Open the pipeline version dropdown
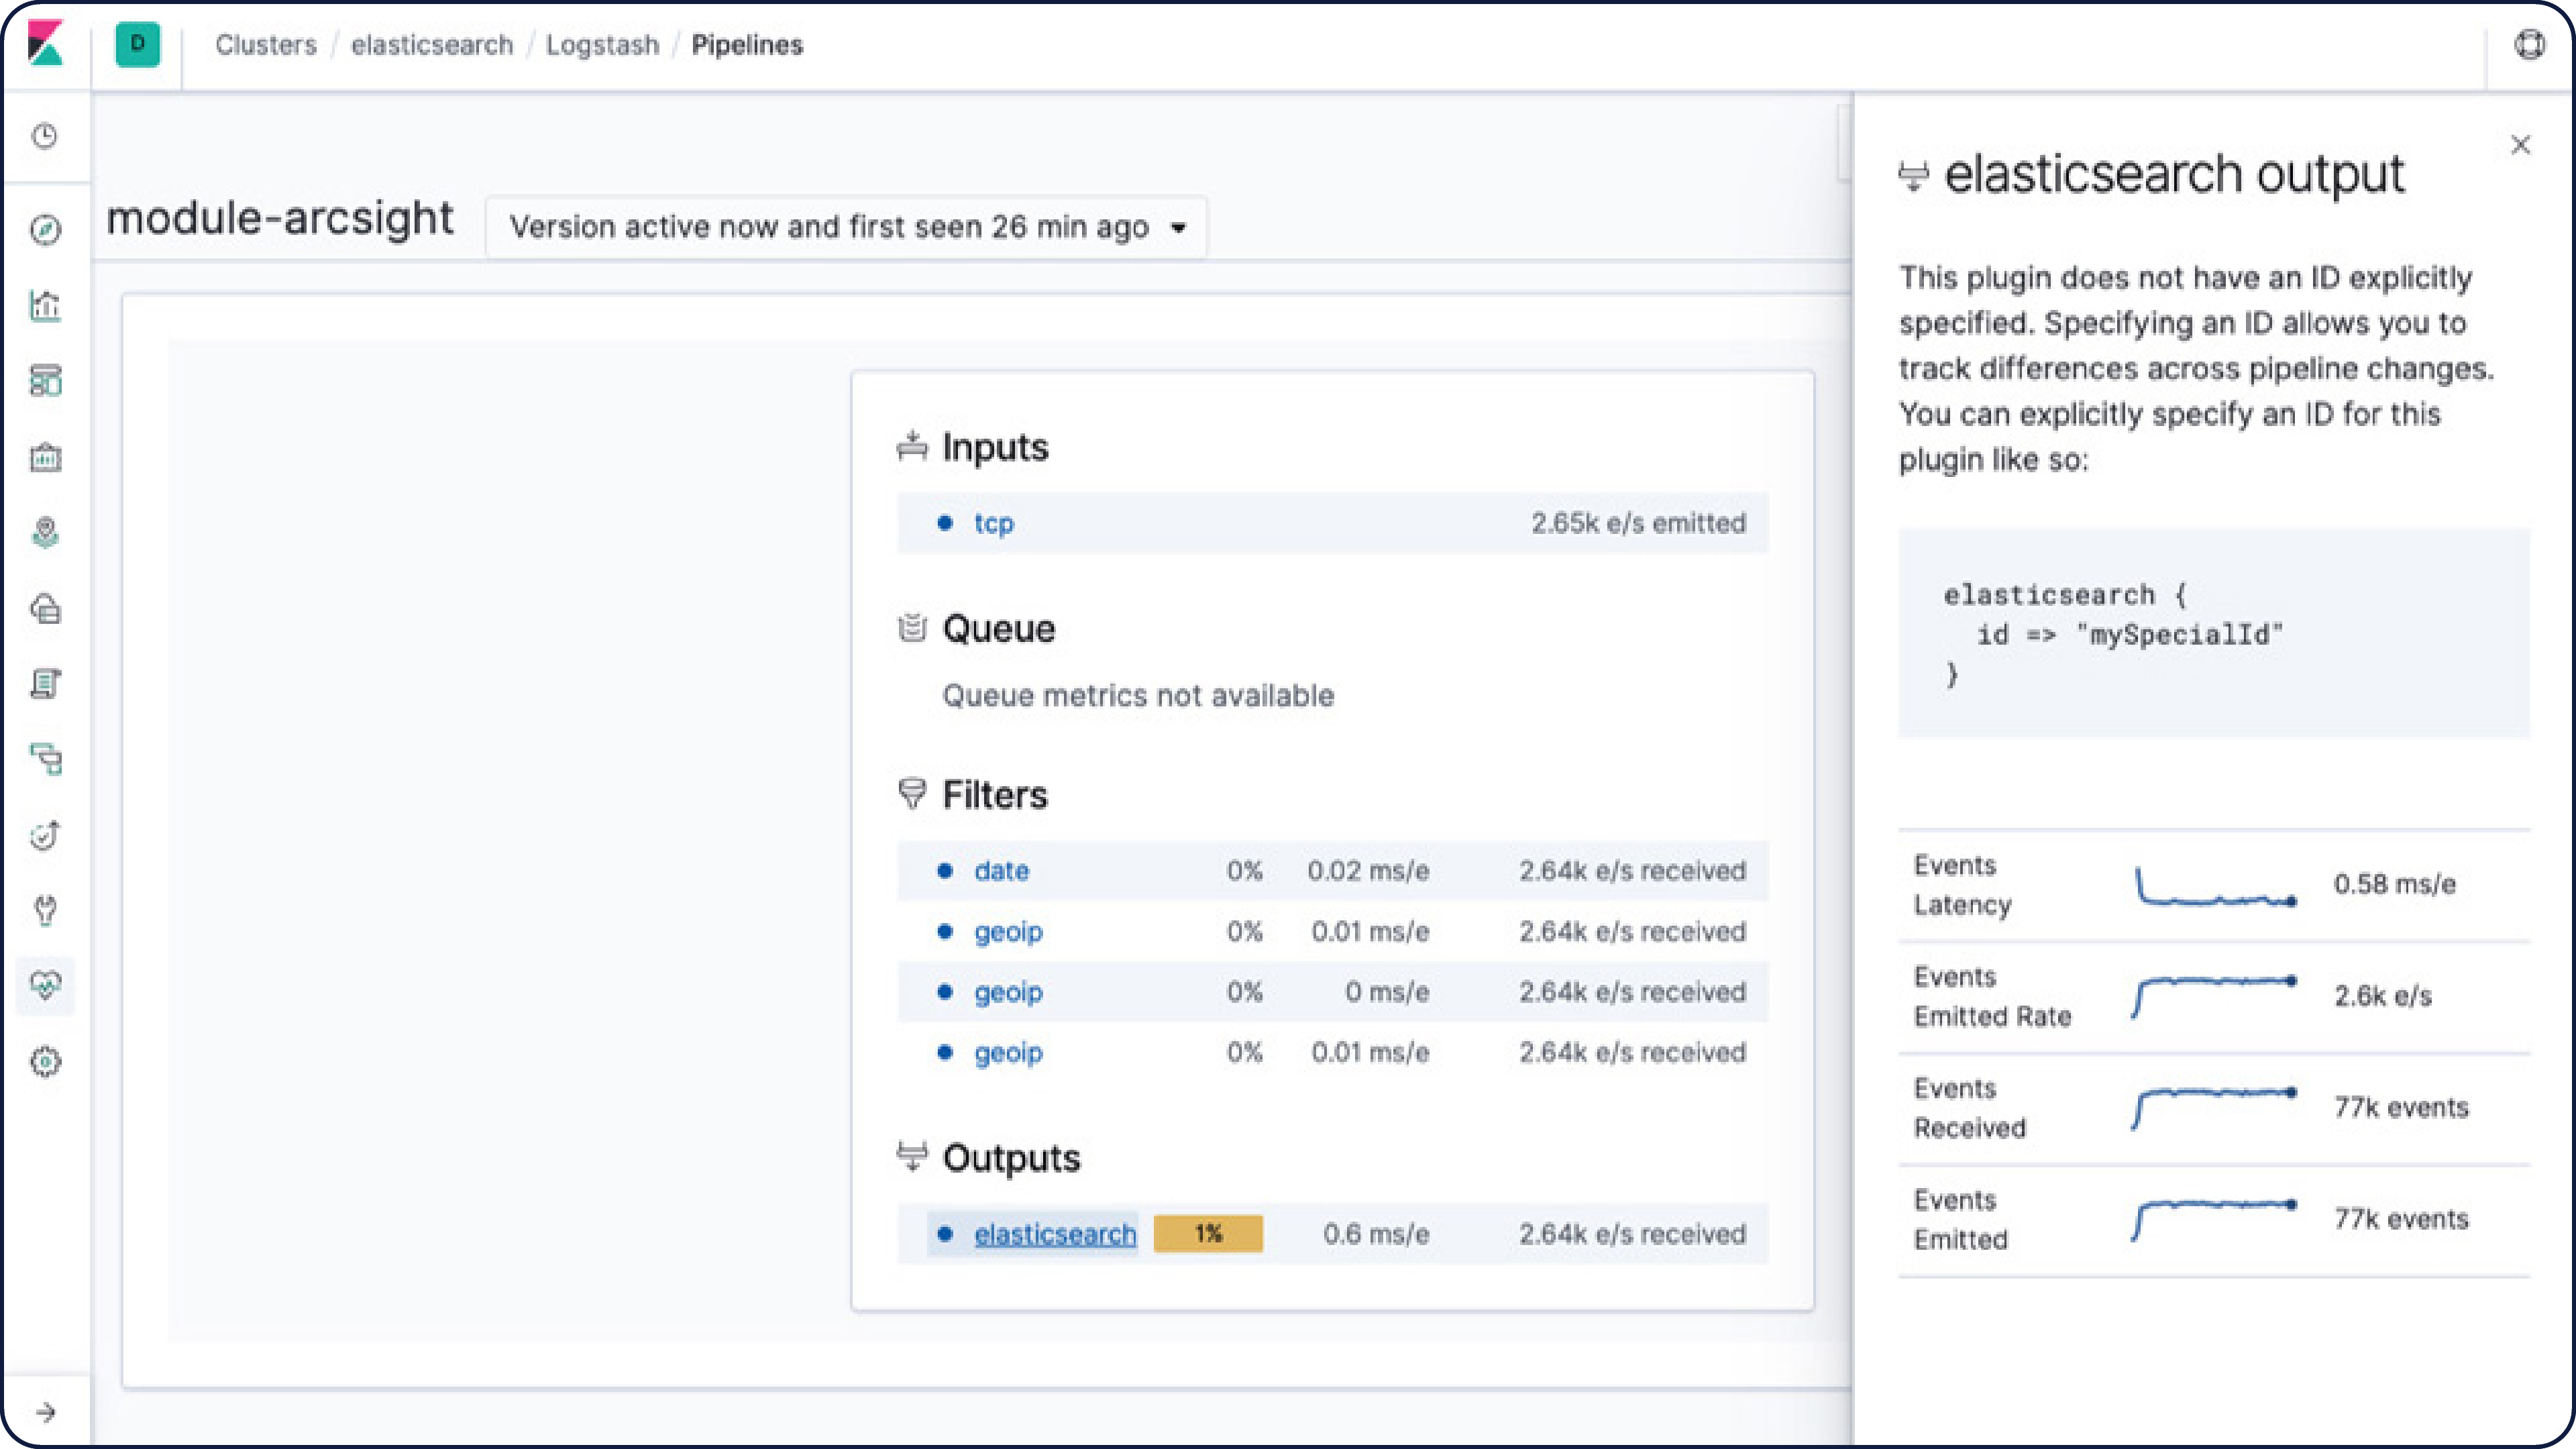This screenshot has width=2576, height=1449. click(846, 227)
